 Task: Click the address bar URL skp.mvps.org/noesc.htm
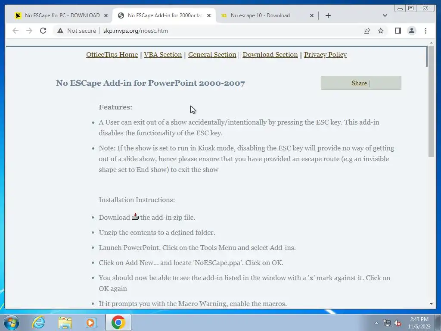(x=136, y=31)
